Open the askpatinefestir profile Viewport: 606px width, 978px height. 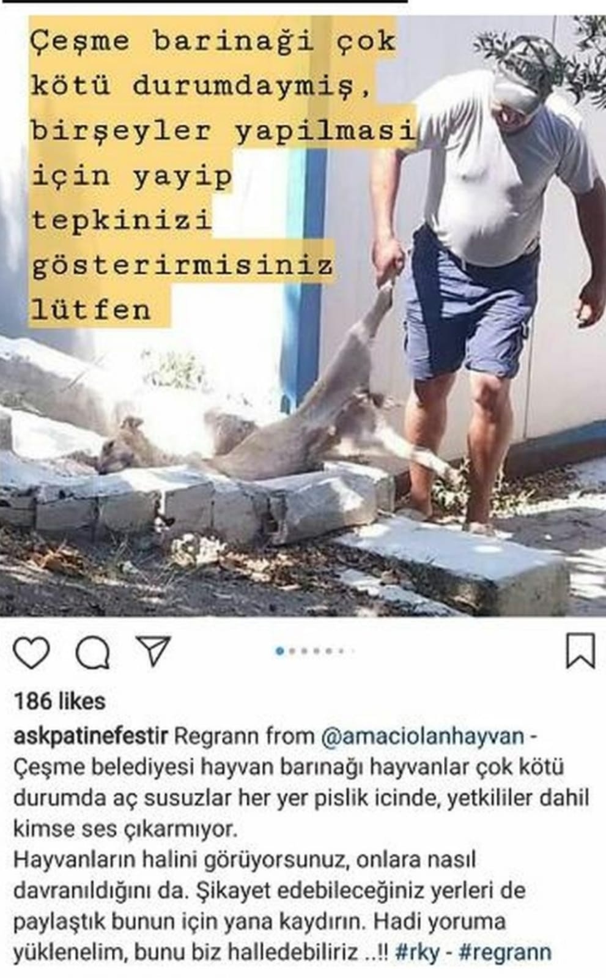click(91, 736)
